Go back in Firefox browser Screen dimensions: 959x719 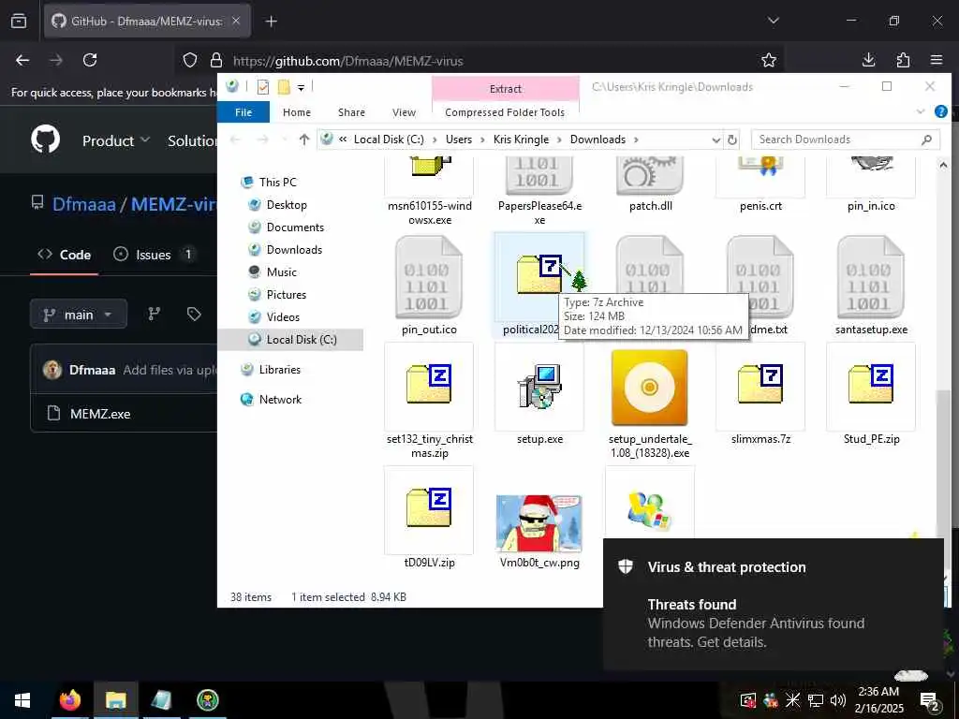(x=22, y=60)
